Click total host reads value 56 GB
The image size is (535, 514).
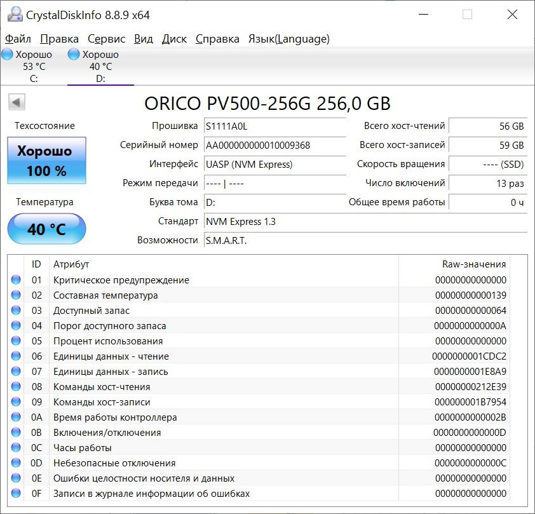point(488,126)
